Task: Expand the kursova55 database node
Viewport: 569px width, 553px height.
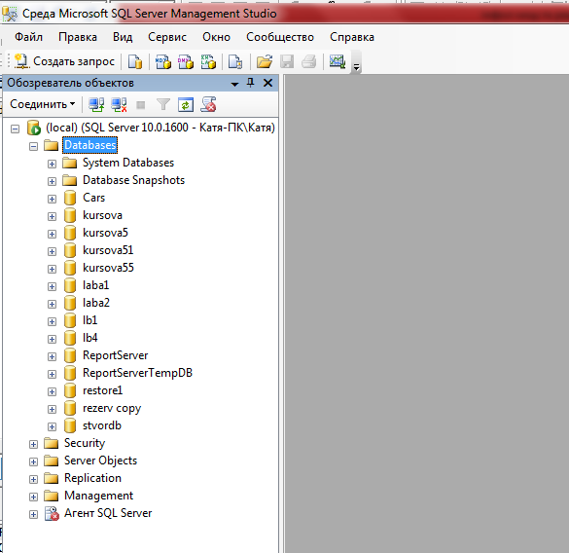Action: click(x=52, y=269)
